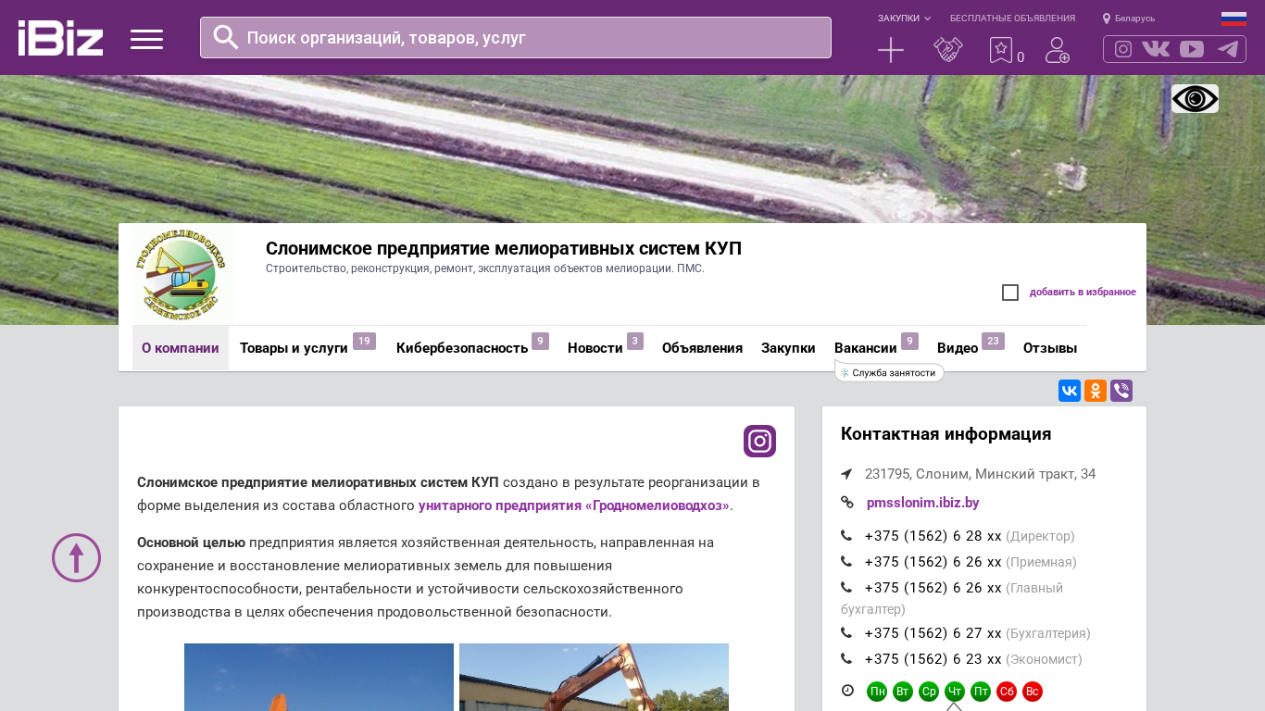Open iBiz YouTube channel in header
The height and width of the screenshot is (711, 1265).
click(1192, 49)
